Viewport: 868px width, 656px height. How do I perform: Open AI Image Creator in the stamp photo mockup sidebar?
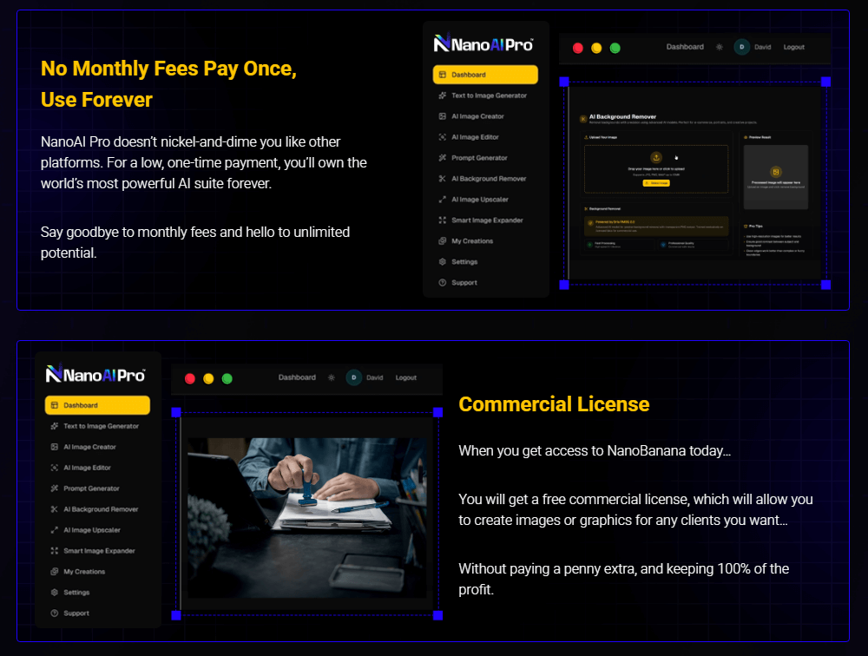click(x=89, y=447)
